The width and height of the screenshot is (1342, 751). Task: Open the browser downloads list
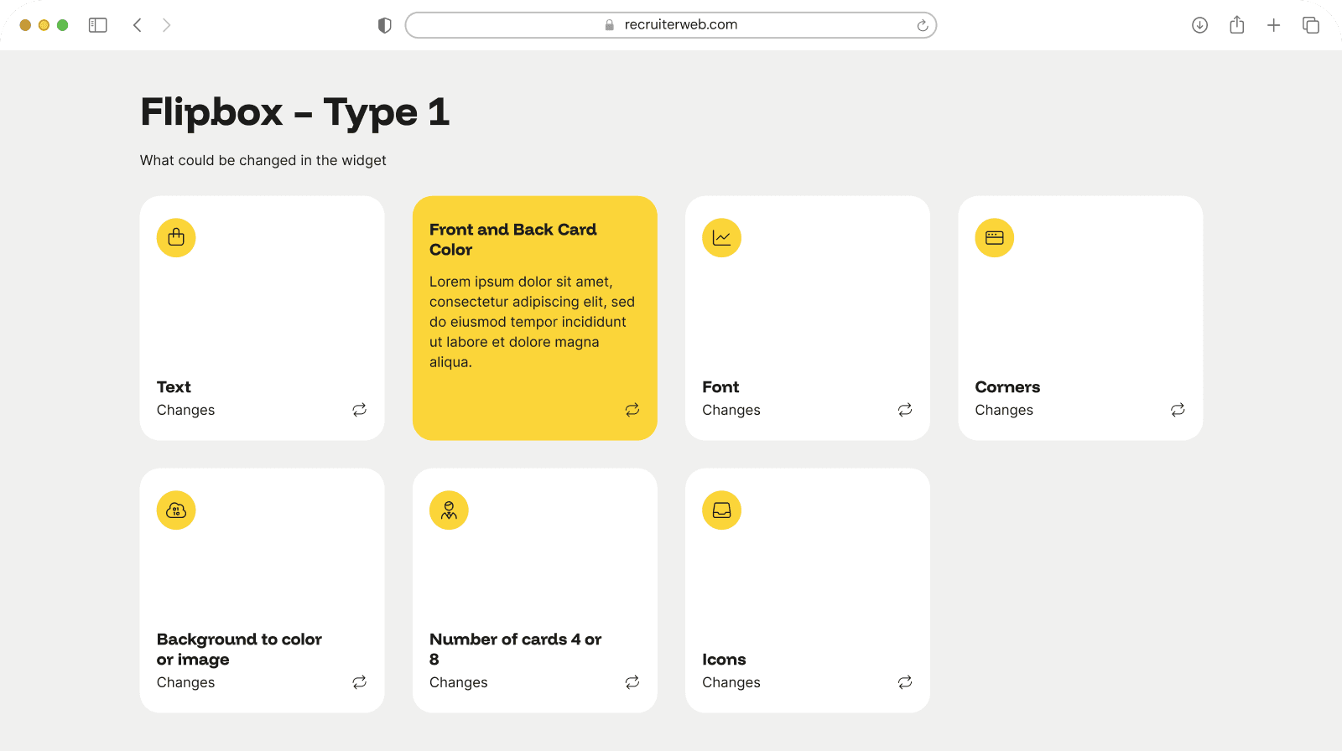pos(1199,25)
